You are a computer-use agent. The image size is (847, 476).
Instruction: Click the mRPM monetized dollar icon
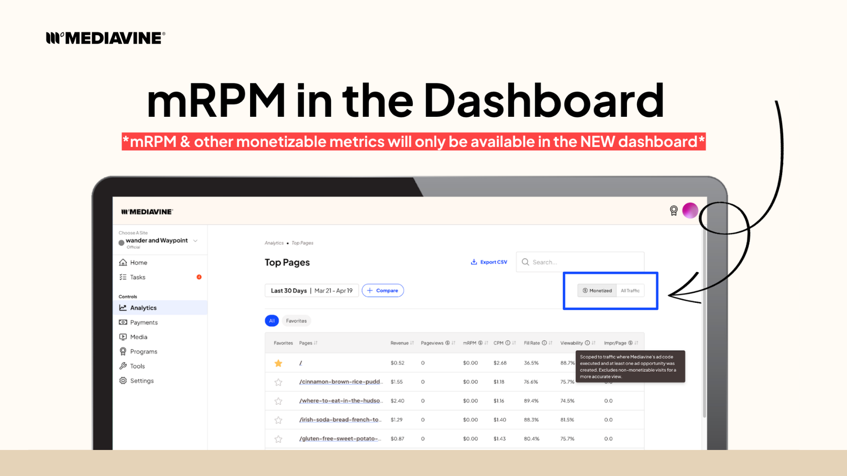click(480, 343)
